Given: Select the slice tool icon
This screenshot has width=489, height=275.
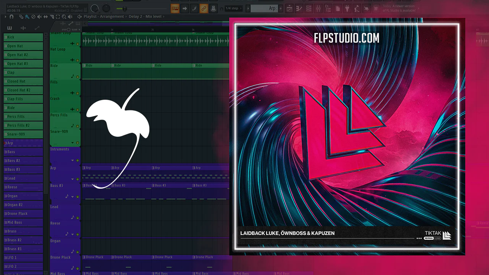Looking at the screenshot, I should click(x=52, y=17).
